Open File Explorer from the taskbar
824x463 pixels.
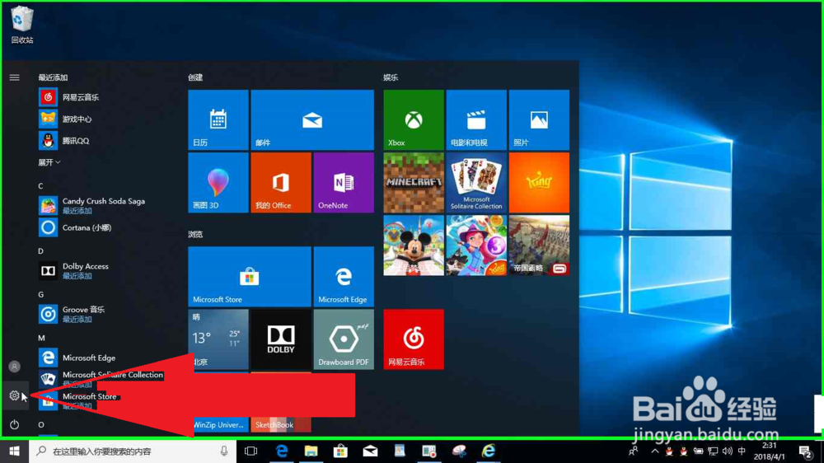click(x=311, y=451)
